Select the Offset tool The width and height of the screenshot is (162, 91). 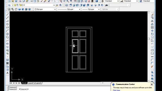click(x=152, y=24)
